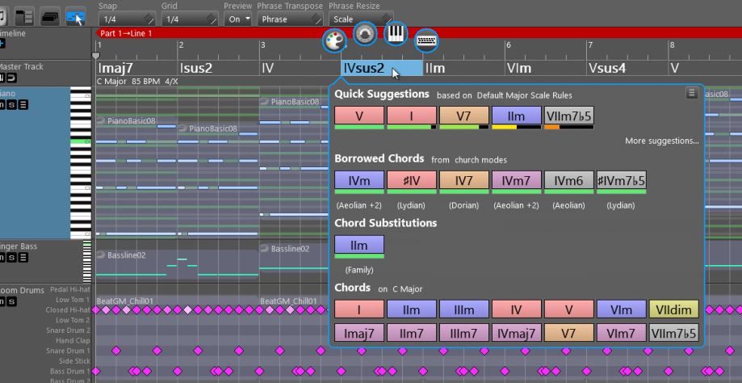Pick the VIm chord in C Major row
Screen dimensions: 742x383
(x=622, y=309)
